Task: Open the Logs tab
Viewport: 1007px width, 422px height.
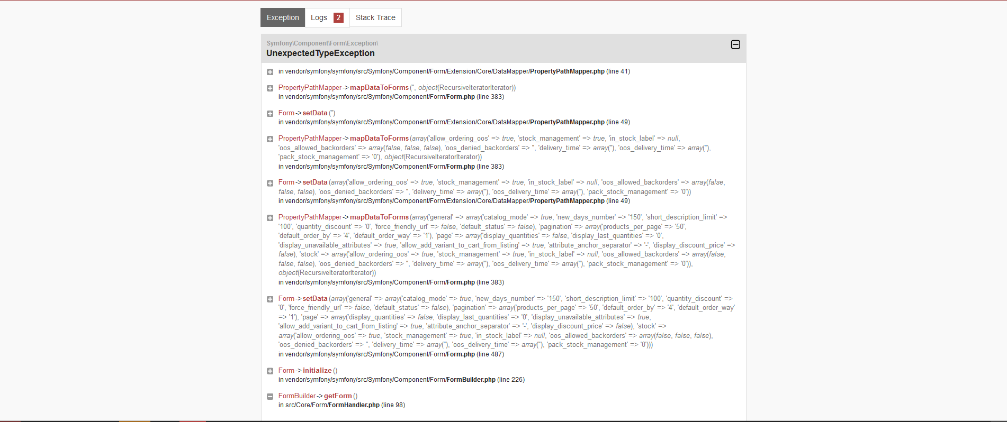Action: click(327, 17)
